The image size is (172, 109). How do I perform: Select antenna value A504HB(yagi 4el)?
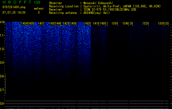[97, 13]
